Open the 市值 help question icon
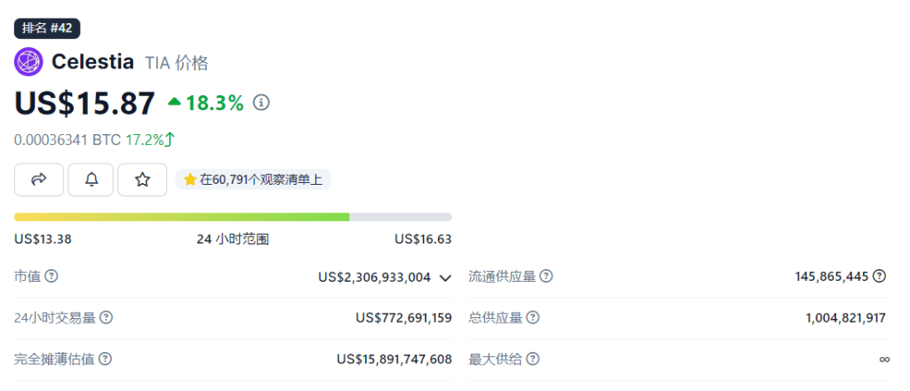The height and width of the screenshot is (391, 910). coord(52,276)
